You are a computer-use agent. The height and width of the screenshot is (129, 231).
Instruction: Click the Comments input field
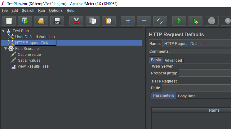(x=200, y=51)
